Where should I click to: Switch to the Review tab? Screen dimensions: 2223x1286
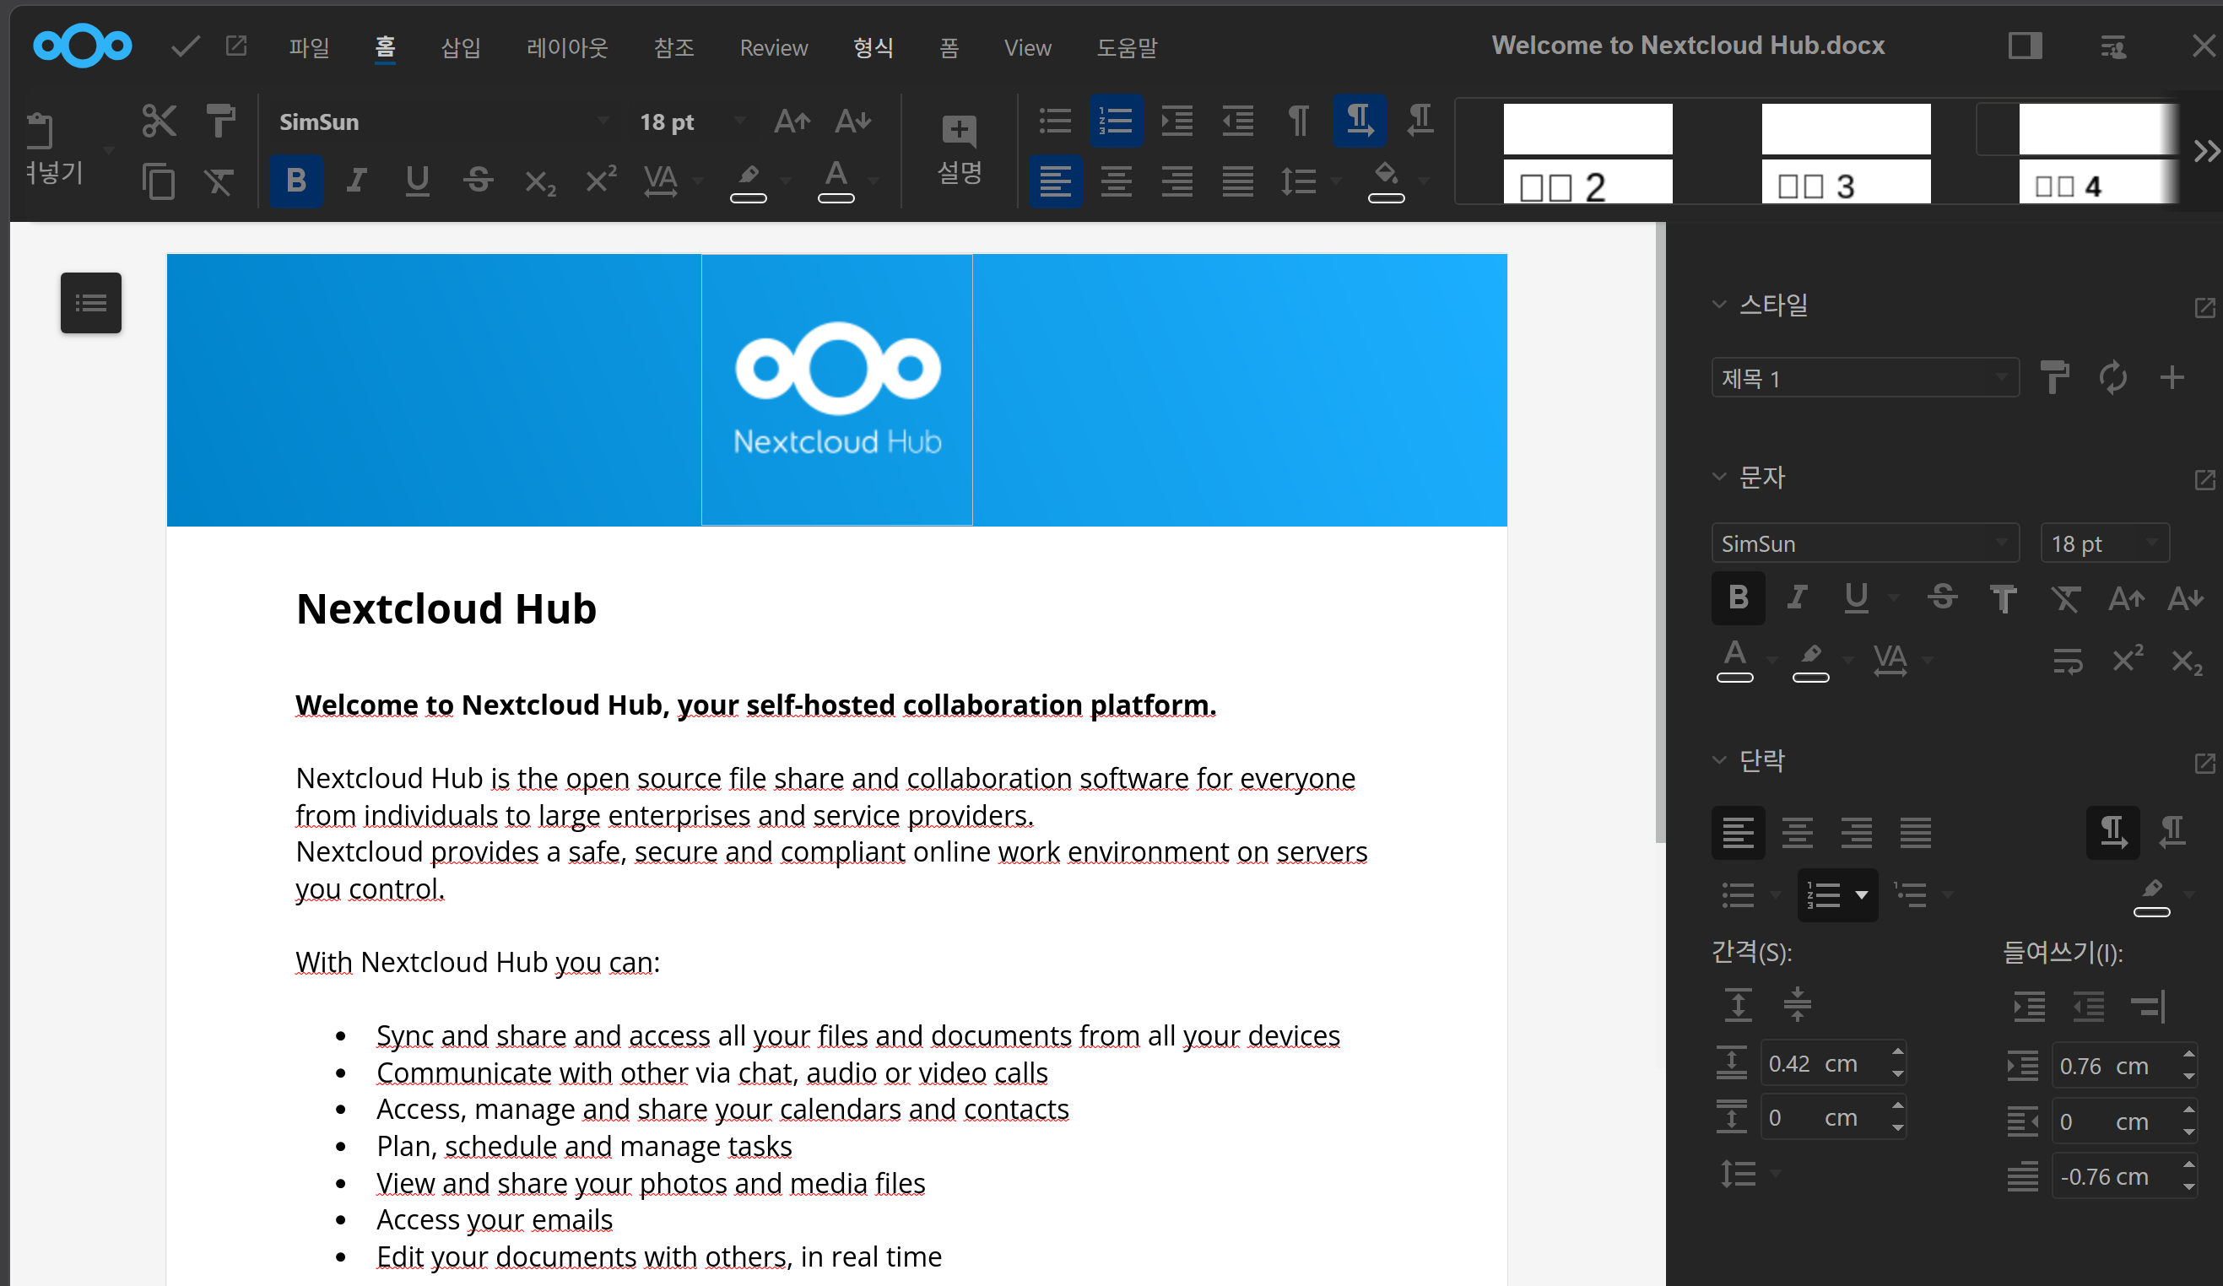pyautogui.click(x=774, y=46)
